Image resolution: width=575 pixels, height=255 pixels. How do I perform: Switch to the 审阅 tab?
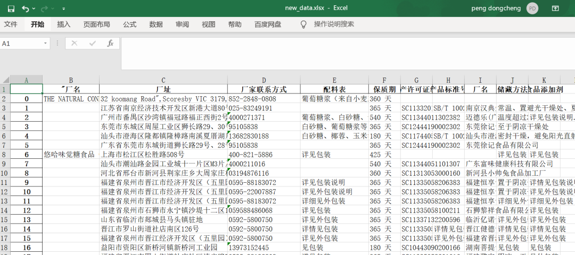(x=182, y=24)
